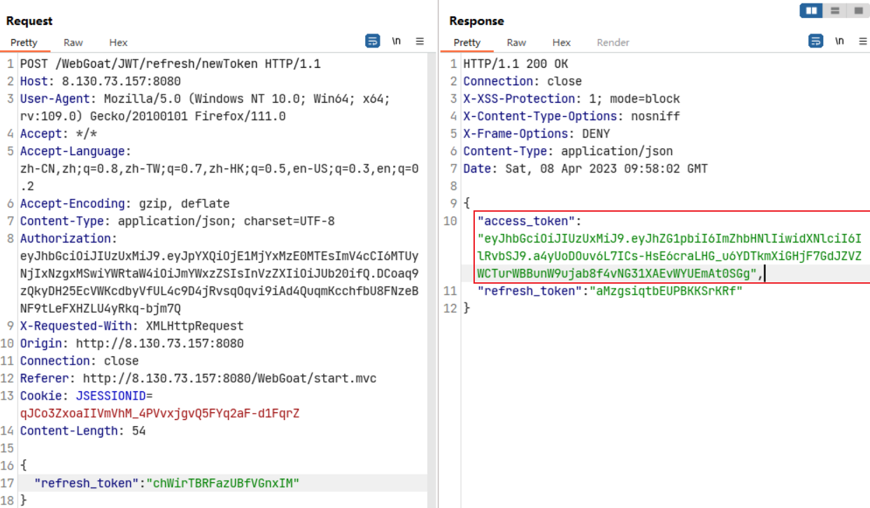Open the Hex tab in Response panel
The width and height of the screenshot is (870, 508).
(x=562, y=43)
